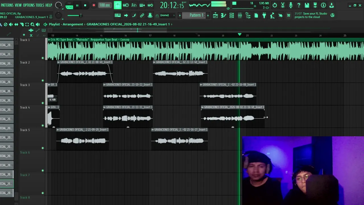The height and width of the screenshot is (205, 364).
Task: Mute Track 2 with its green dot
Action: pos(43,81)
